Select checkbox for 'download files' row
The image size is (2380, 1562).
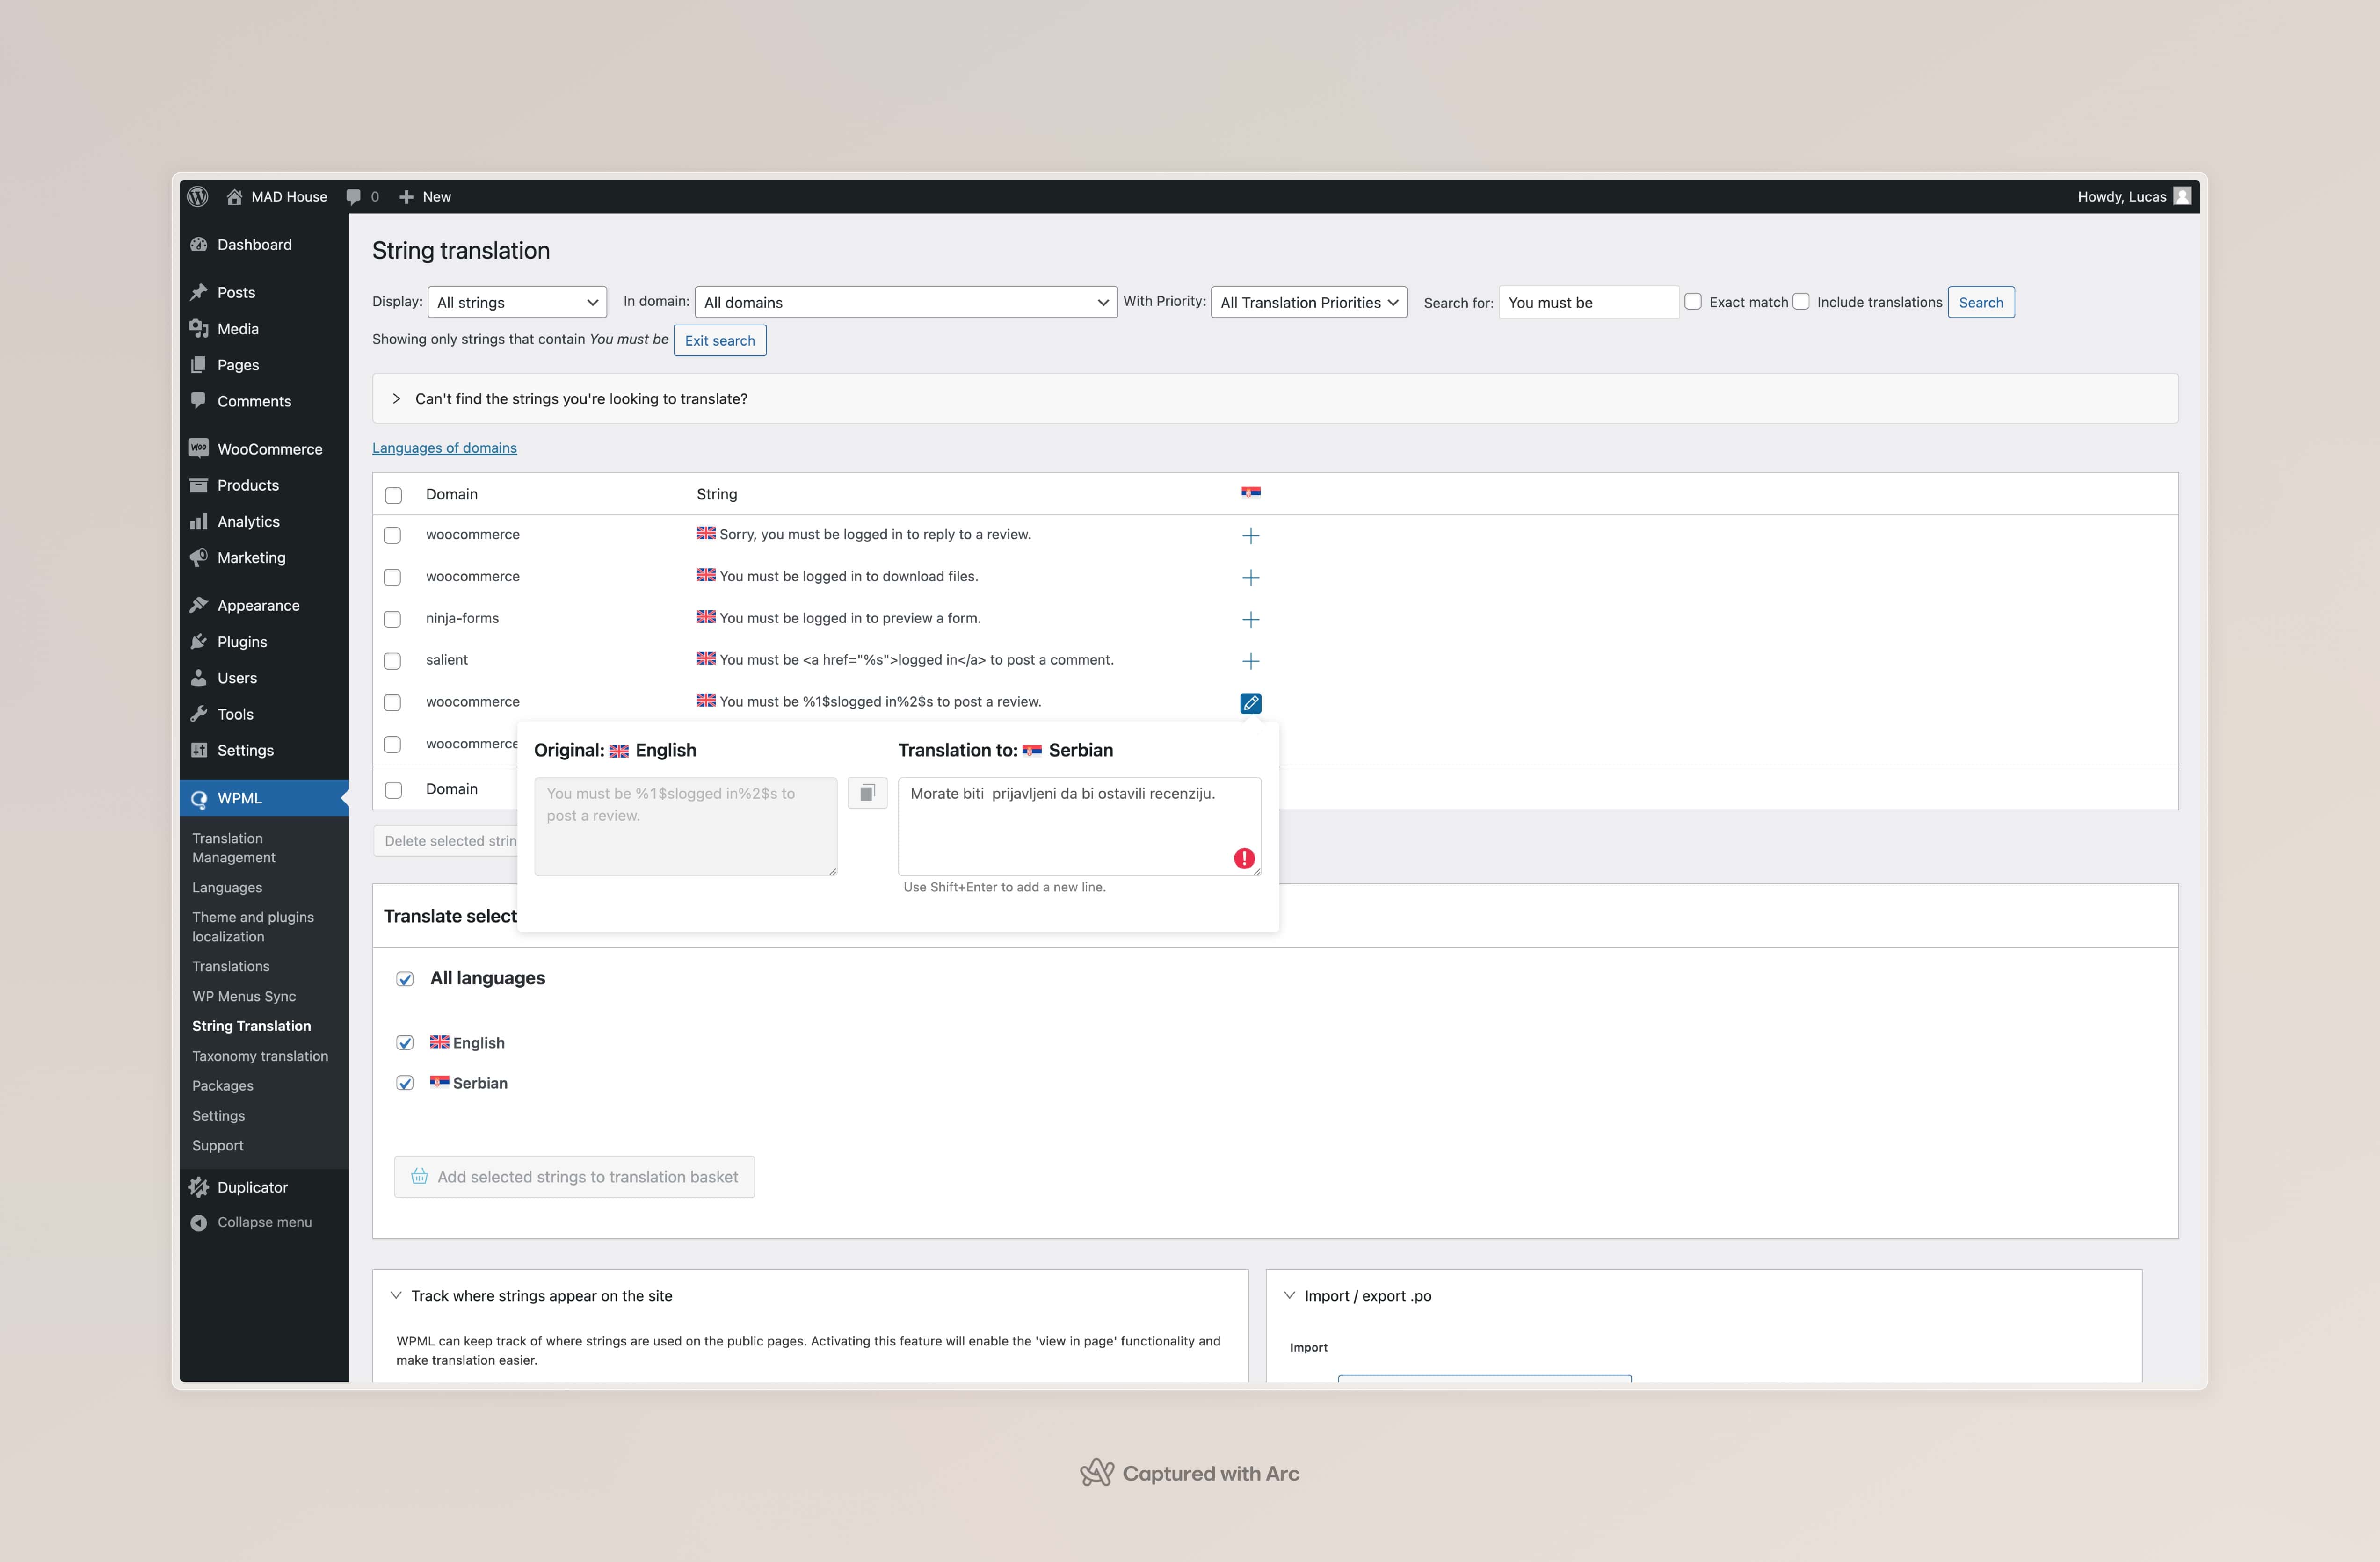point(392,577)
